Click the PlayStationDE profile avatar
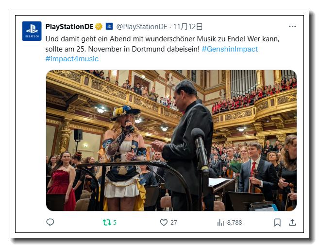Image resolution: width=319 pixels, height=248 pixels. 32,31
